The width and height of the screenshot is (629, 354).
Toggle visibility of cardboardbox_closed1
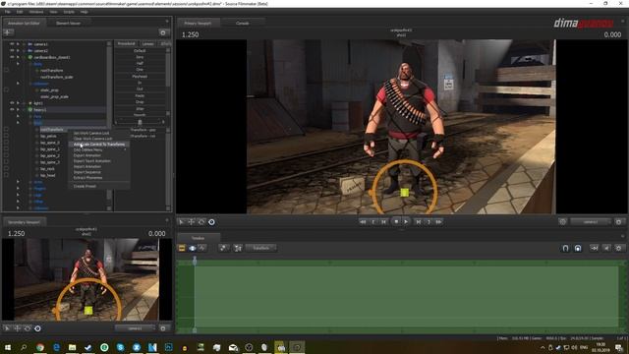point(12,57)
